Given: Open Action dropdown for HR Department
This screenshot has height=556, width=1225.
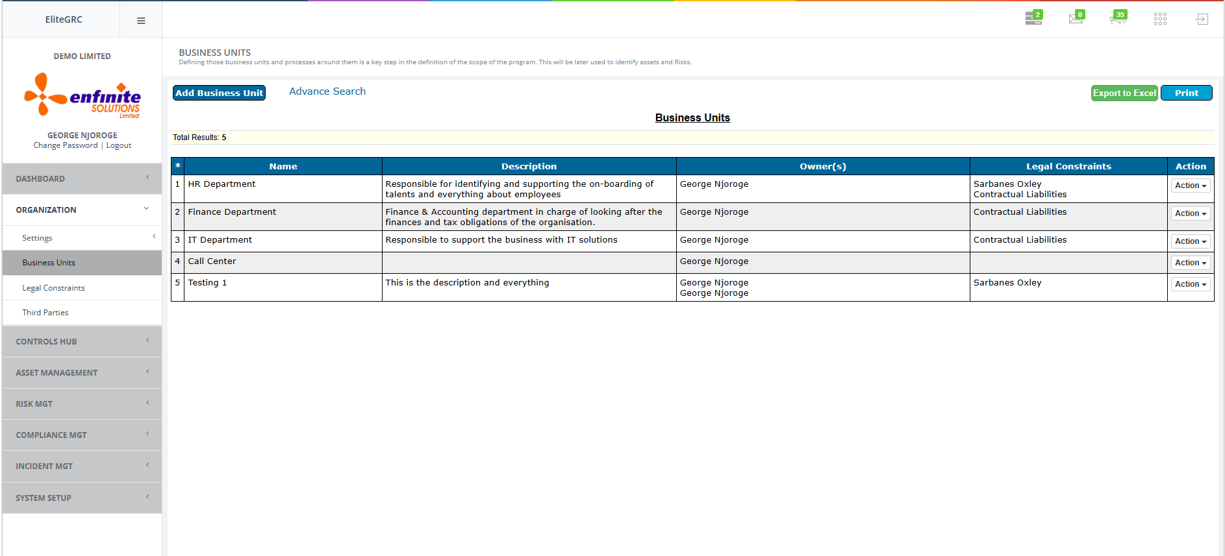Looking at the screenshot, I should click(x=1191, y=186).
